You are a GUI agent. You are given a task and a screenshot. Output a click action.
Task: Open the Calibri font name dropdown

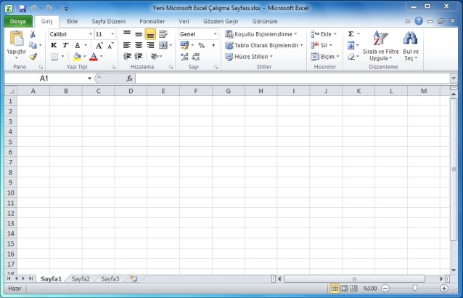pos(90,34)
